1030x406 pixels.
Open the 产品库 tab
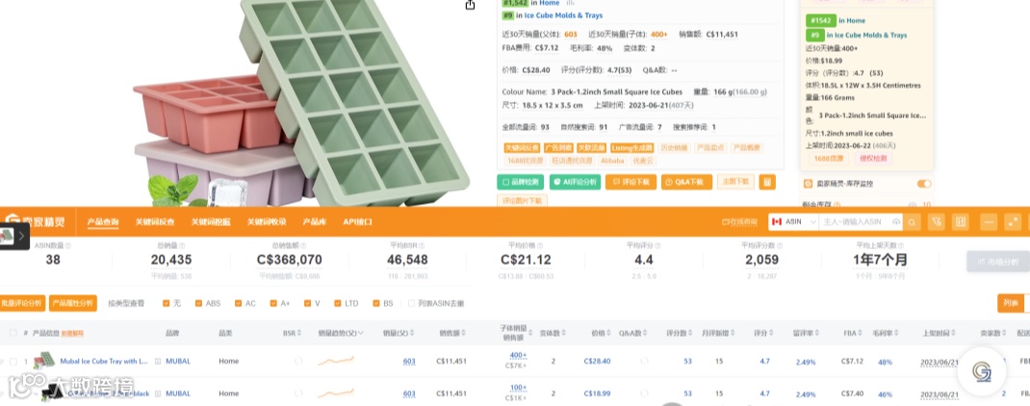pyautogui.click(x=315, y=222)
